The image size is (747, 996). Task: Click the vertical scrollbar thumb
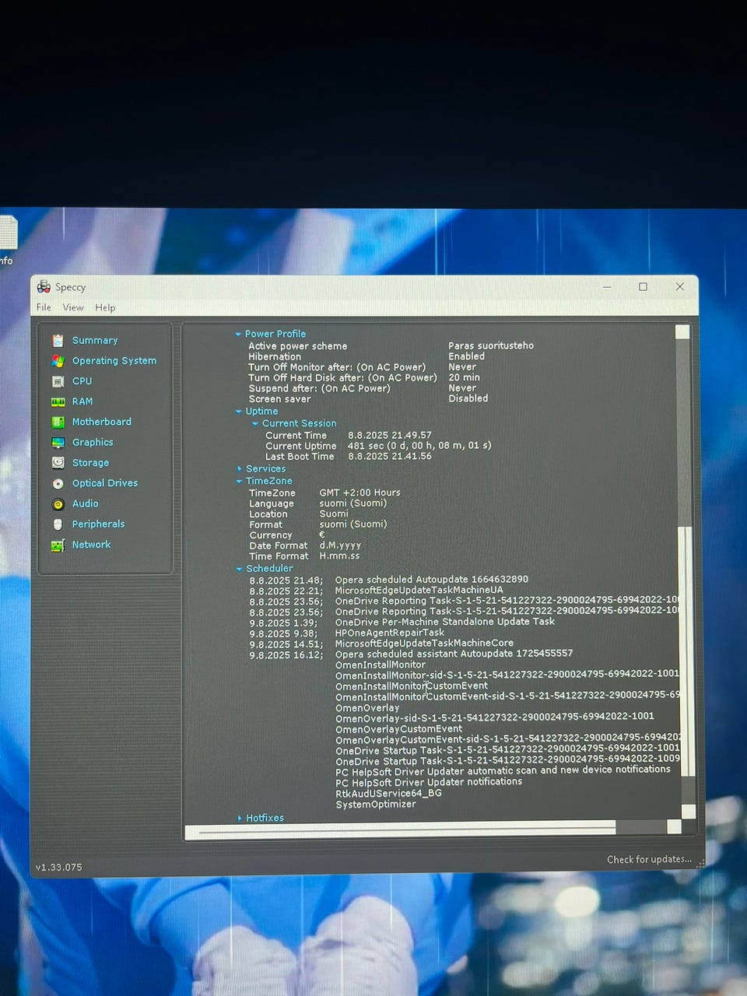pos(685,650)
